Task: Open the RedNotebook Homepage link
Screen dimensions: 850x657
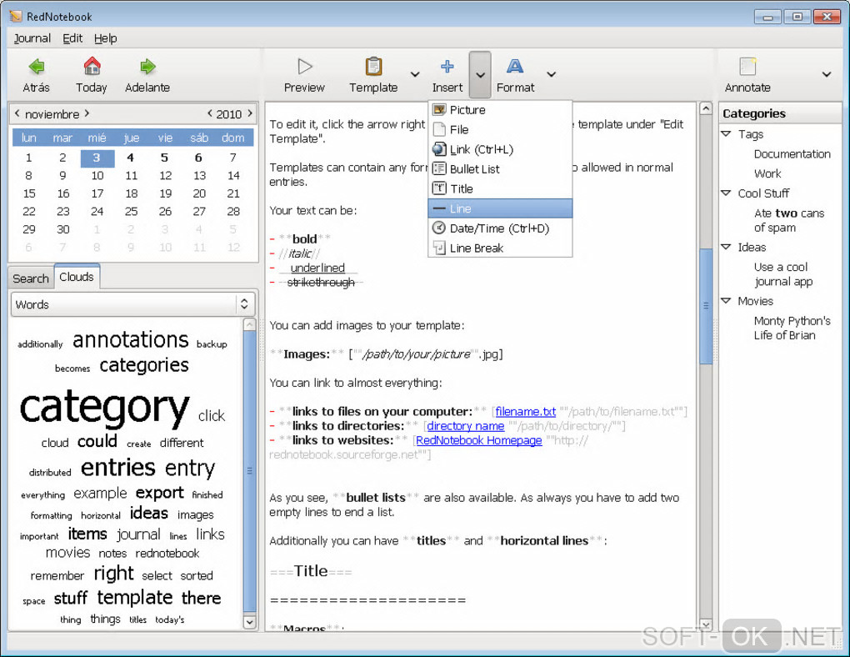Action: 478,440
